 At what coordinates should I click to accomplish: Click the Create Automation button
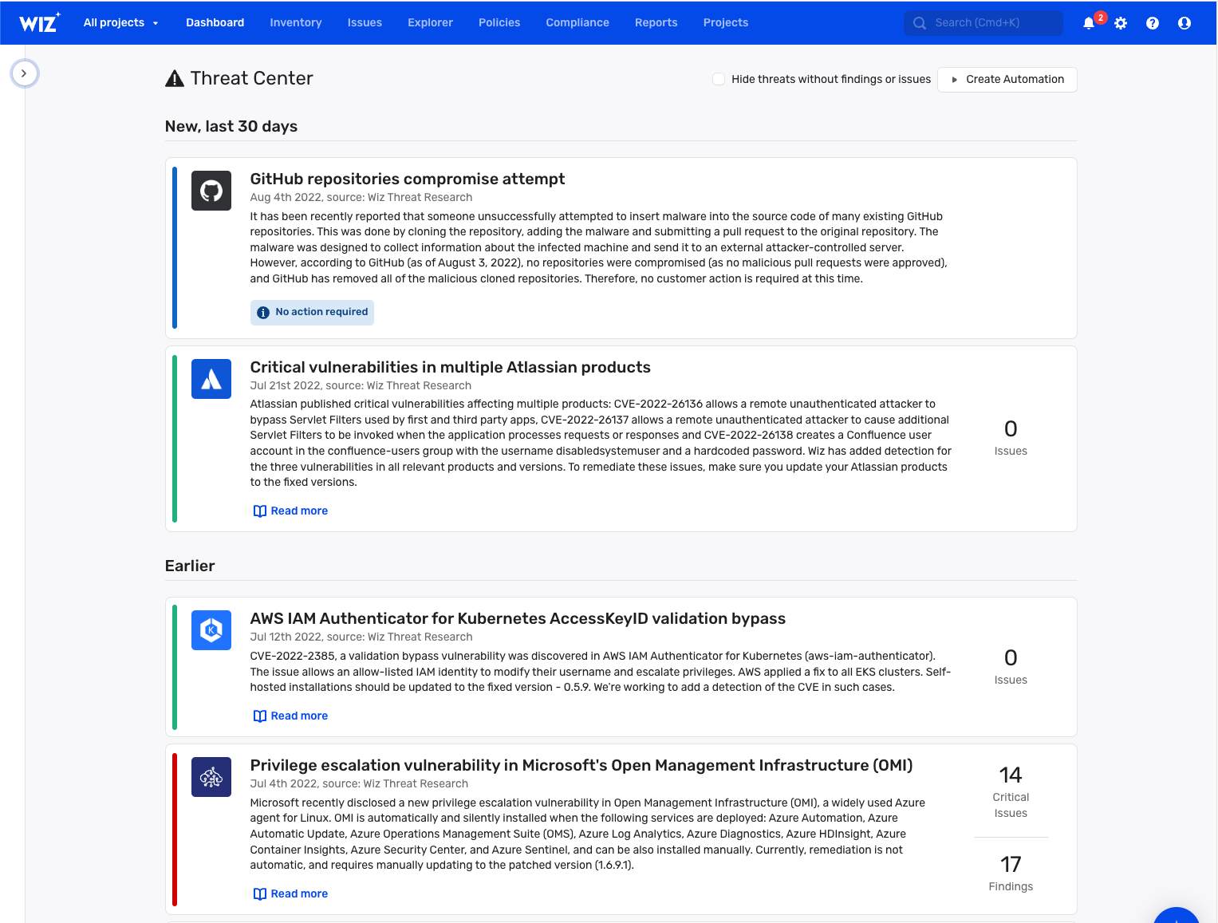pos(1007,80)
